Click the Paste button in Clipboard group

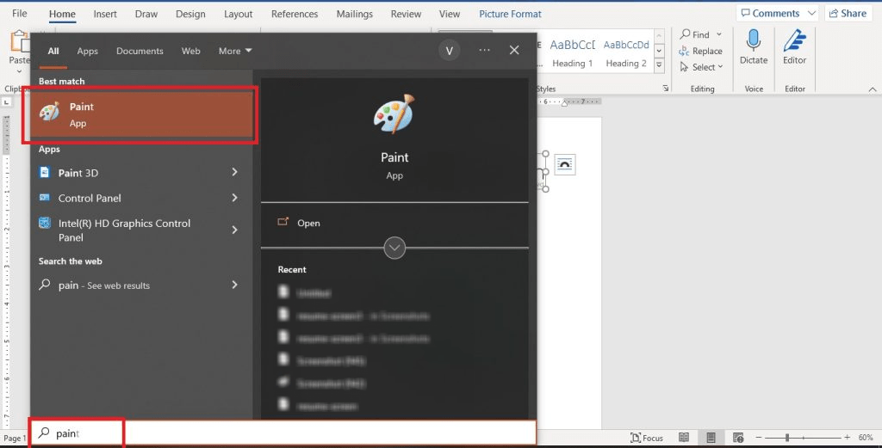coord(20,48)
